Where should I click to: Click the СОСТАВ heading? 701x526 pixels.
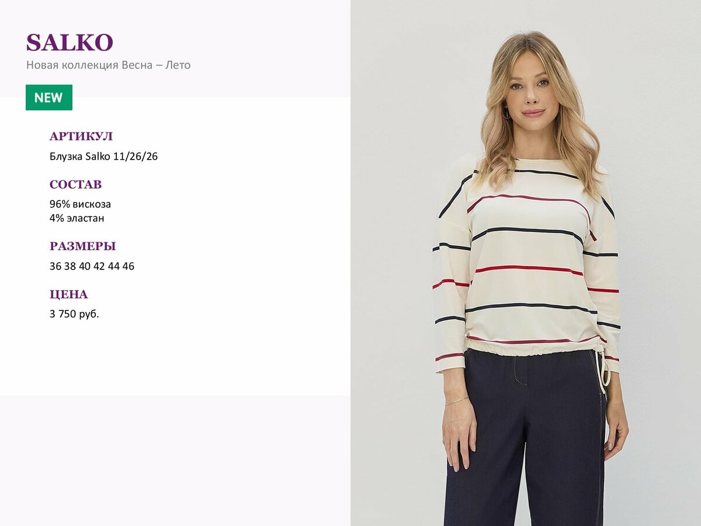pos(75,185)
